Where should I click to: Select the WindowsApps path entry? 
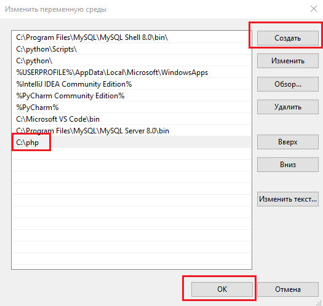[132, 73]
